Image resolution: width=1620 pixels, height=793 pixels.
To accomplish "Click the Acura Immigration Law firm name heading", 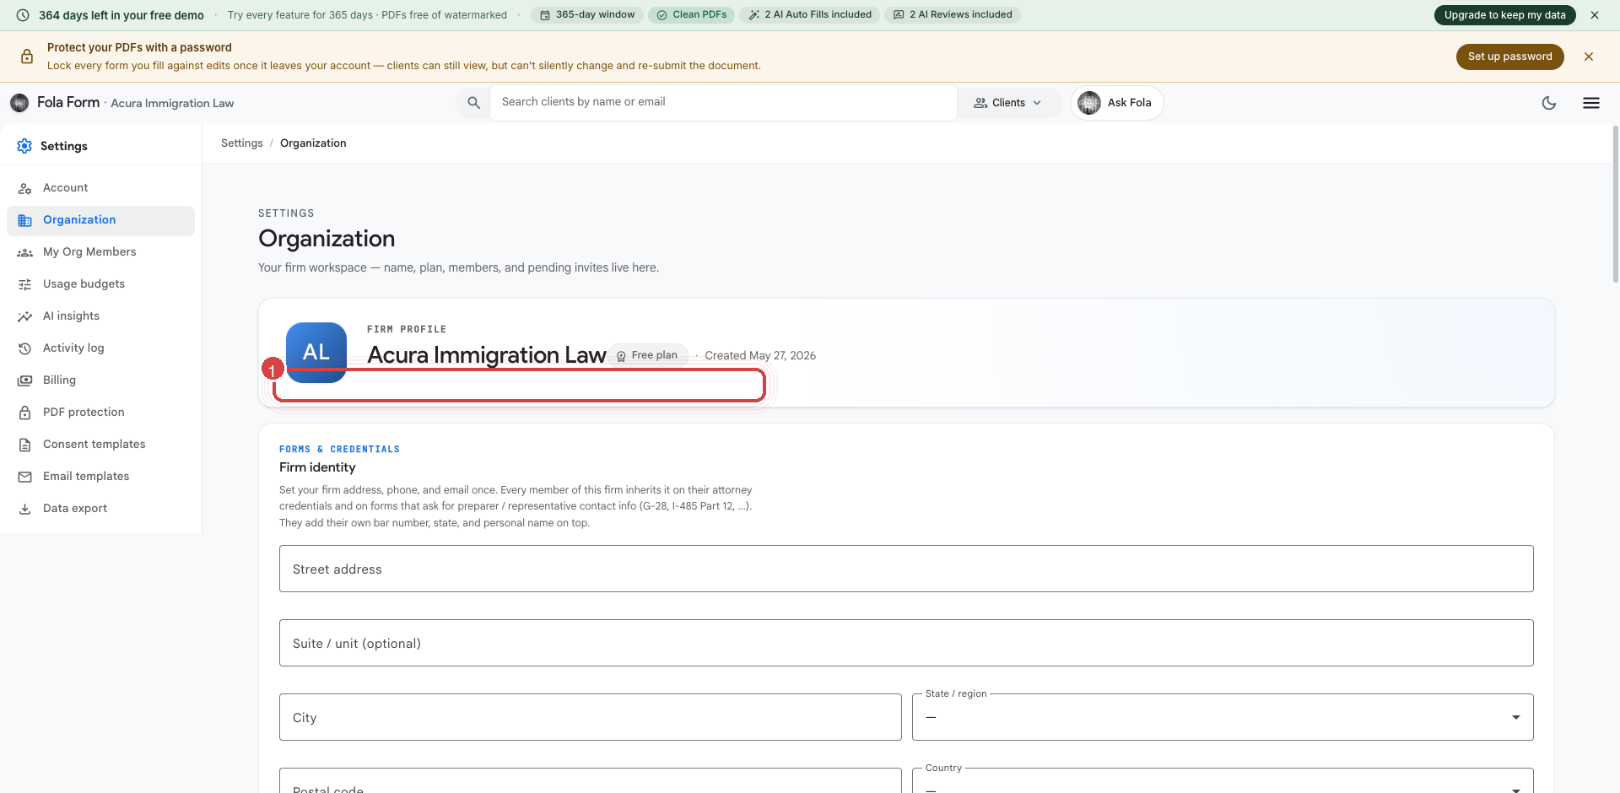I will pos(487,355).
